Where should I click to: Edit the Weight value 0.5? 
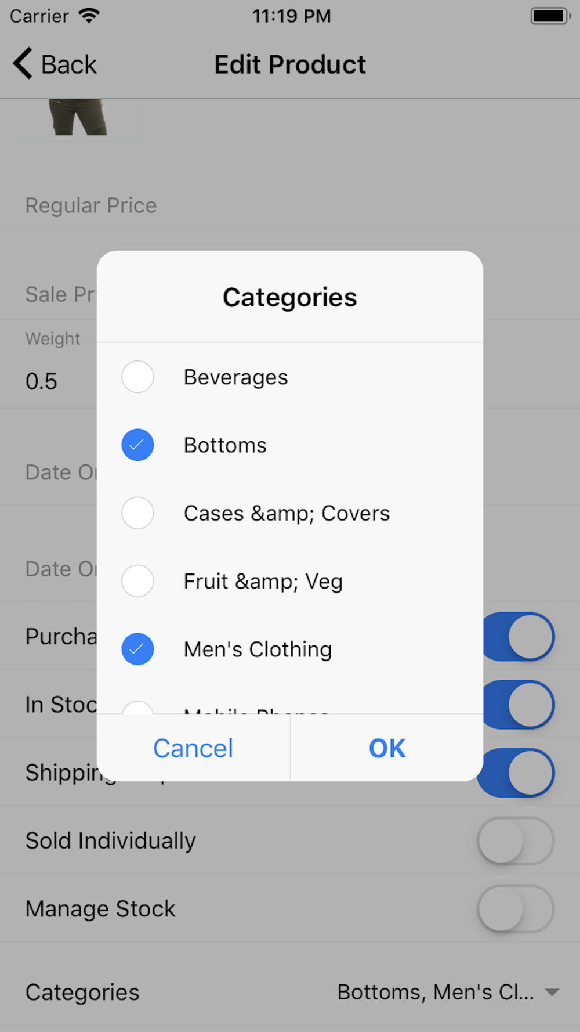41,381
